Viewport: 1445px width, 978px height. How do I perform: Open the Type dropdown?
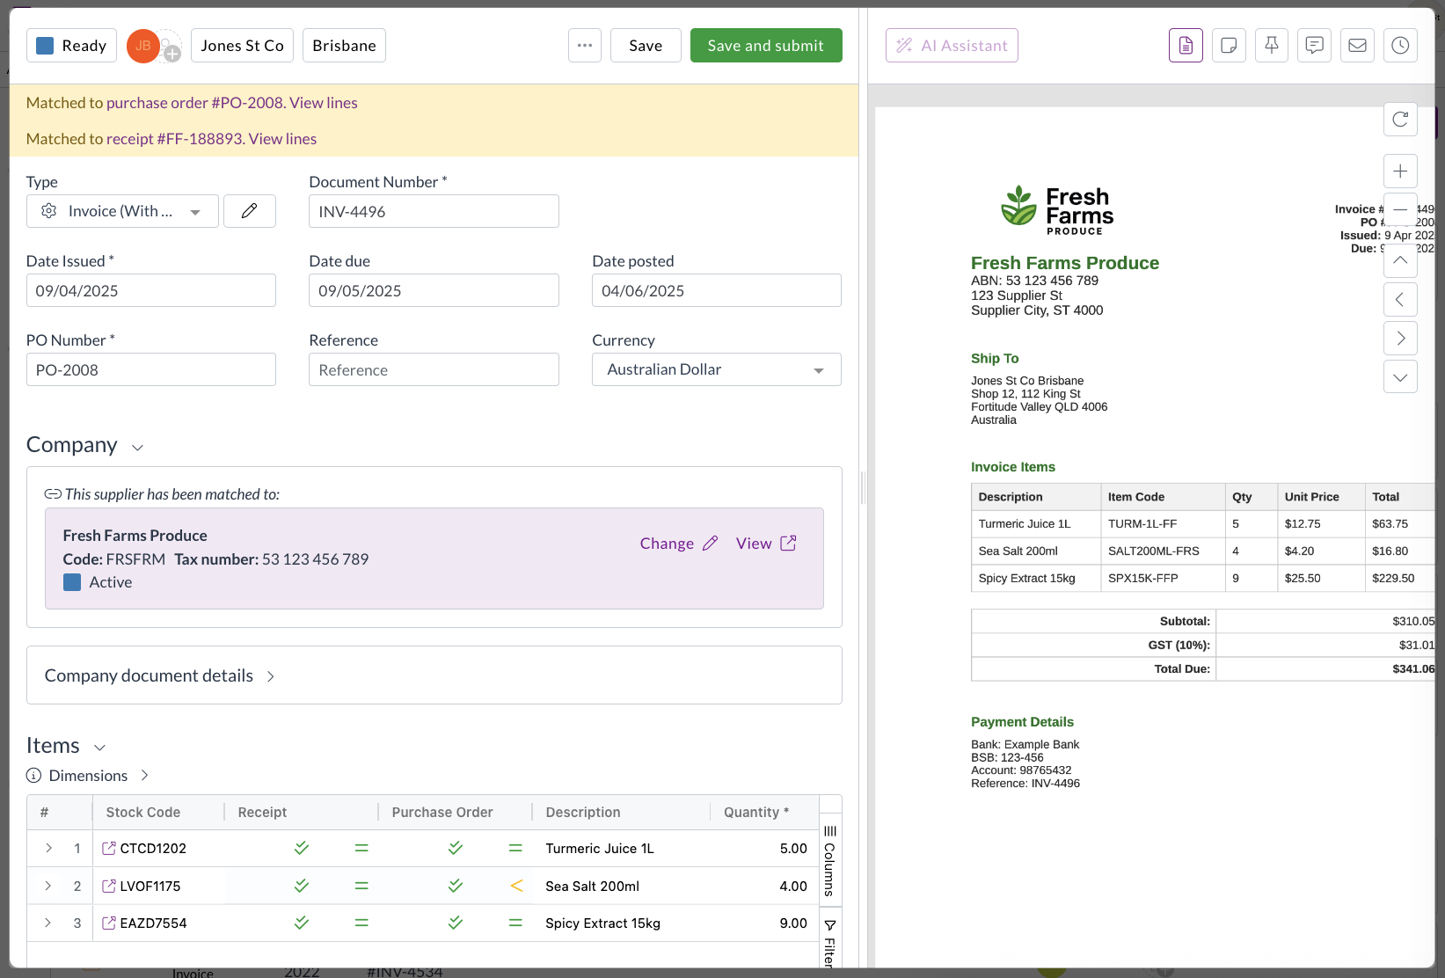pos(122,211)
